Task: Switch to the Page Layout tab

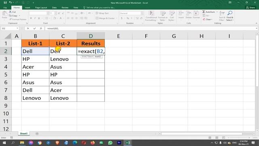Action: point(41,8)
